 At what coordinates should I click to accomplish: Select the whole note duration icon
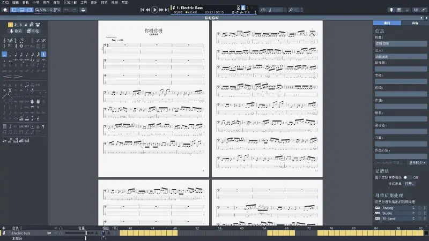4,55
